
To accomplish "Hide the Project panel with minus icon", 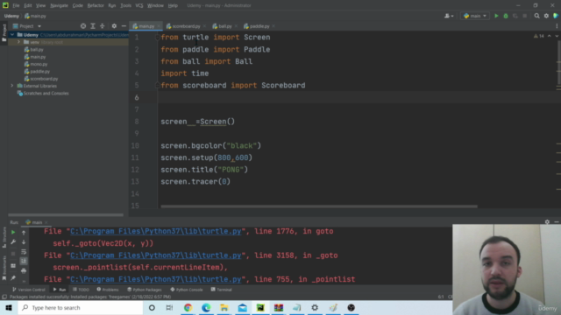I will coord(124,26).
